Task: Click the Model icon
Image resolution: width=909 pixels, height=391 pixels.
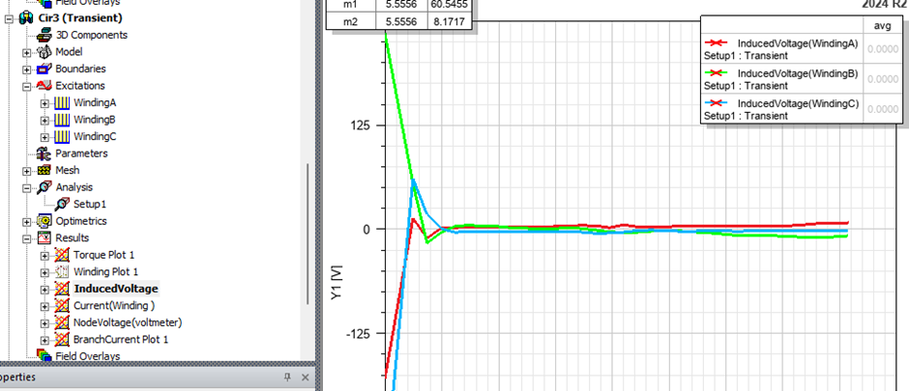Action: [x=44, y=52]
